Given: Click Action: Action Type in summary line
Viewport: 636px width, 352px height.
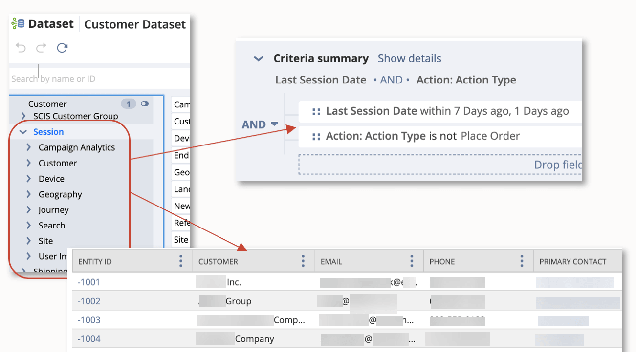Looking at the screenshot, I should pos(466,80).
